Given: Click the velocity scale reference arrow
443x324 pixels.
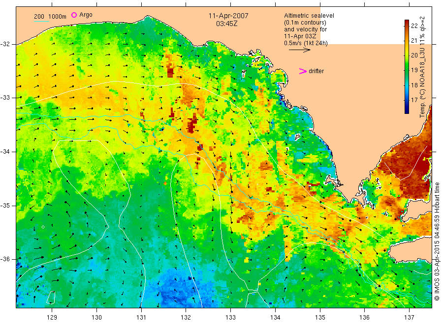Looking at the screenshot, I should (x=299, y=50).
